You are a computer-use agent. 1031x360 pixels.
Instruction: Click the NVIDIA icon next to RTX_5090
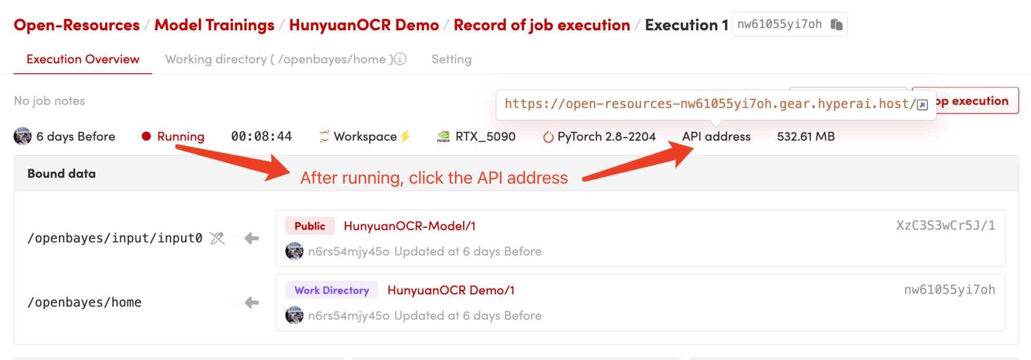[443, 137]
